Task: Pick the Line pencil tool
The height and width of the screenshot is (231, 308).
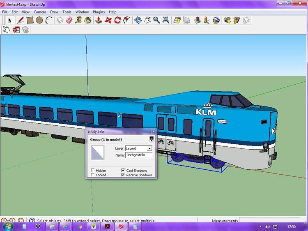Action: [21, 20]
